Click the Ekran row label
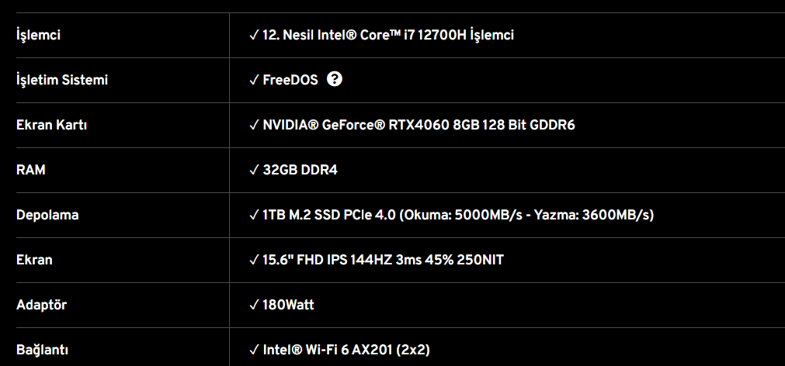The image size is (785, 366). 34,260
